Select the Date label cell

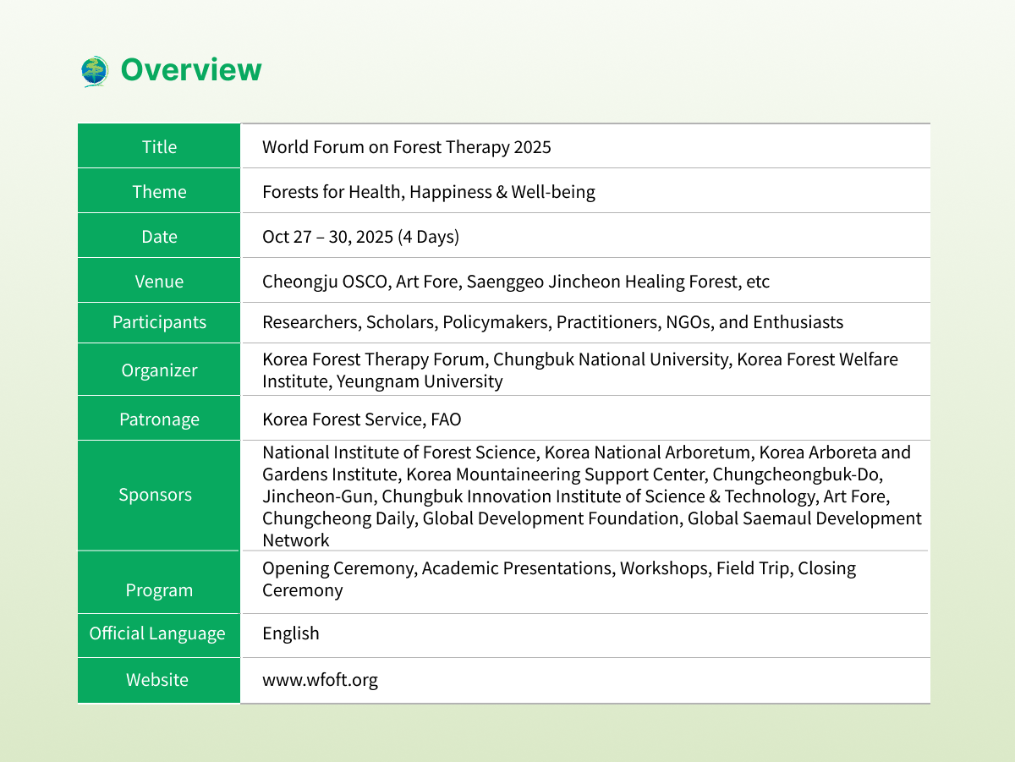point(159,236)
